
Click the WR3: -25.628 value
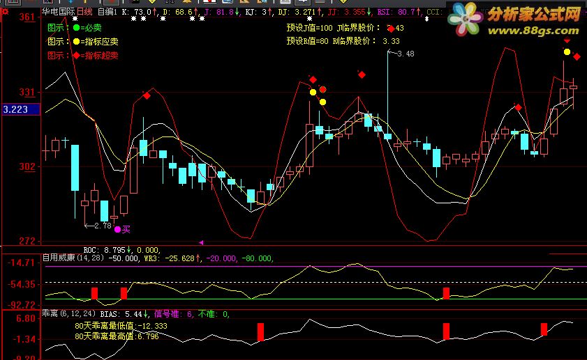point(172,258)
